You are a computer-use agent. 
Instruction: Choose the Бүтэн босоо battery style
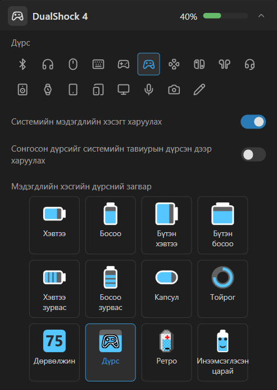point(222,225)
